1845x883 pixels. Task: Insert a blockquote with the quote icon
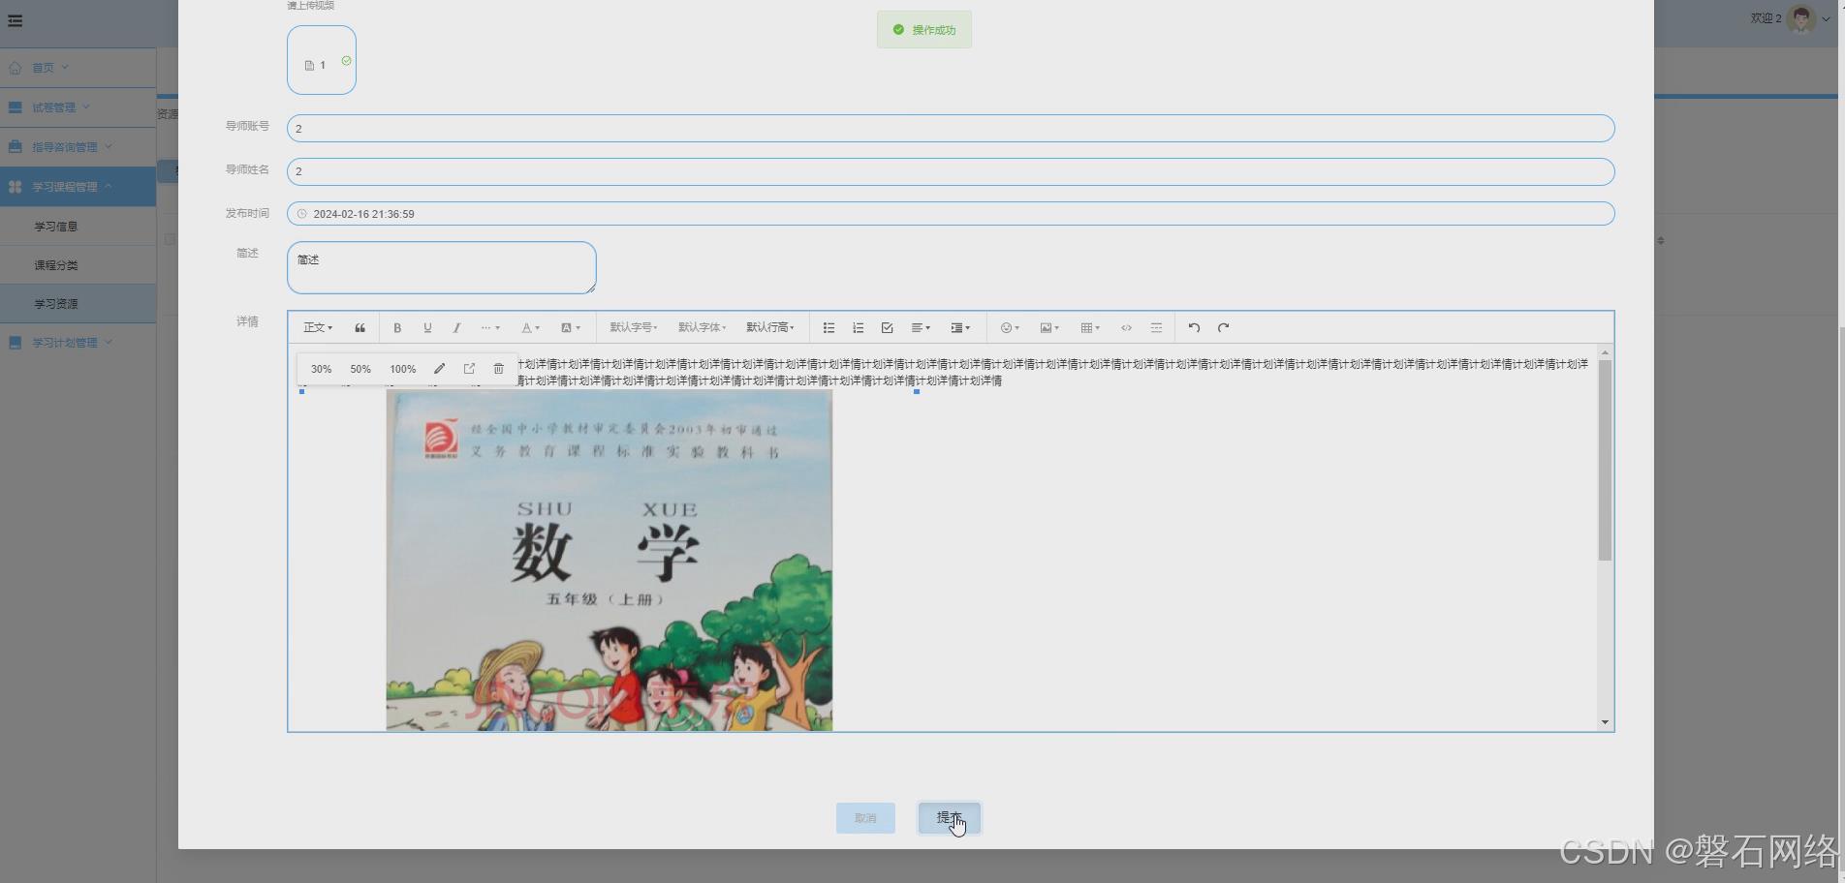click(360, 328)
